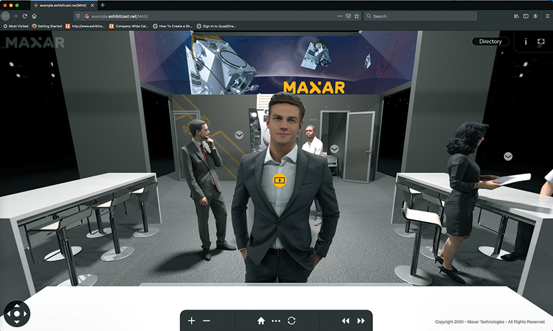Image resolution: width=553 pixels, height=331 pixels.
Task: Open the Firefox account icon
Action: click(535, 16)
